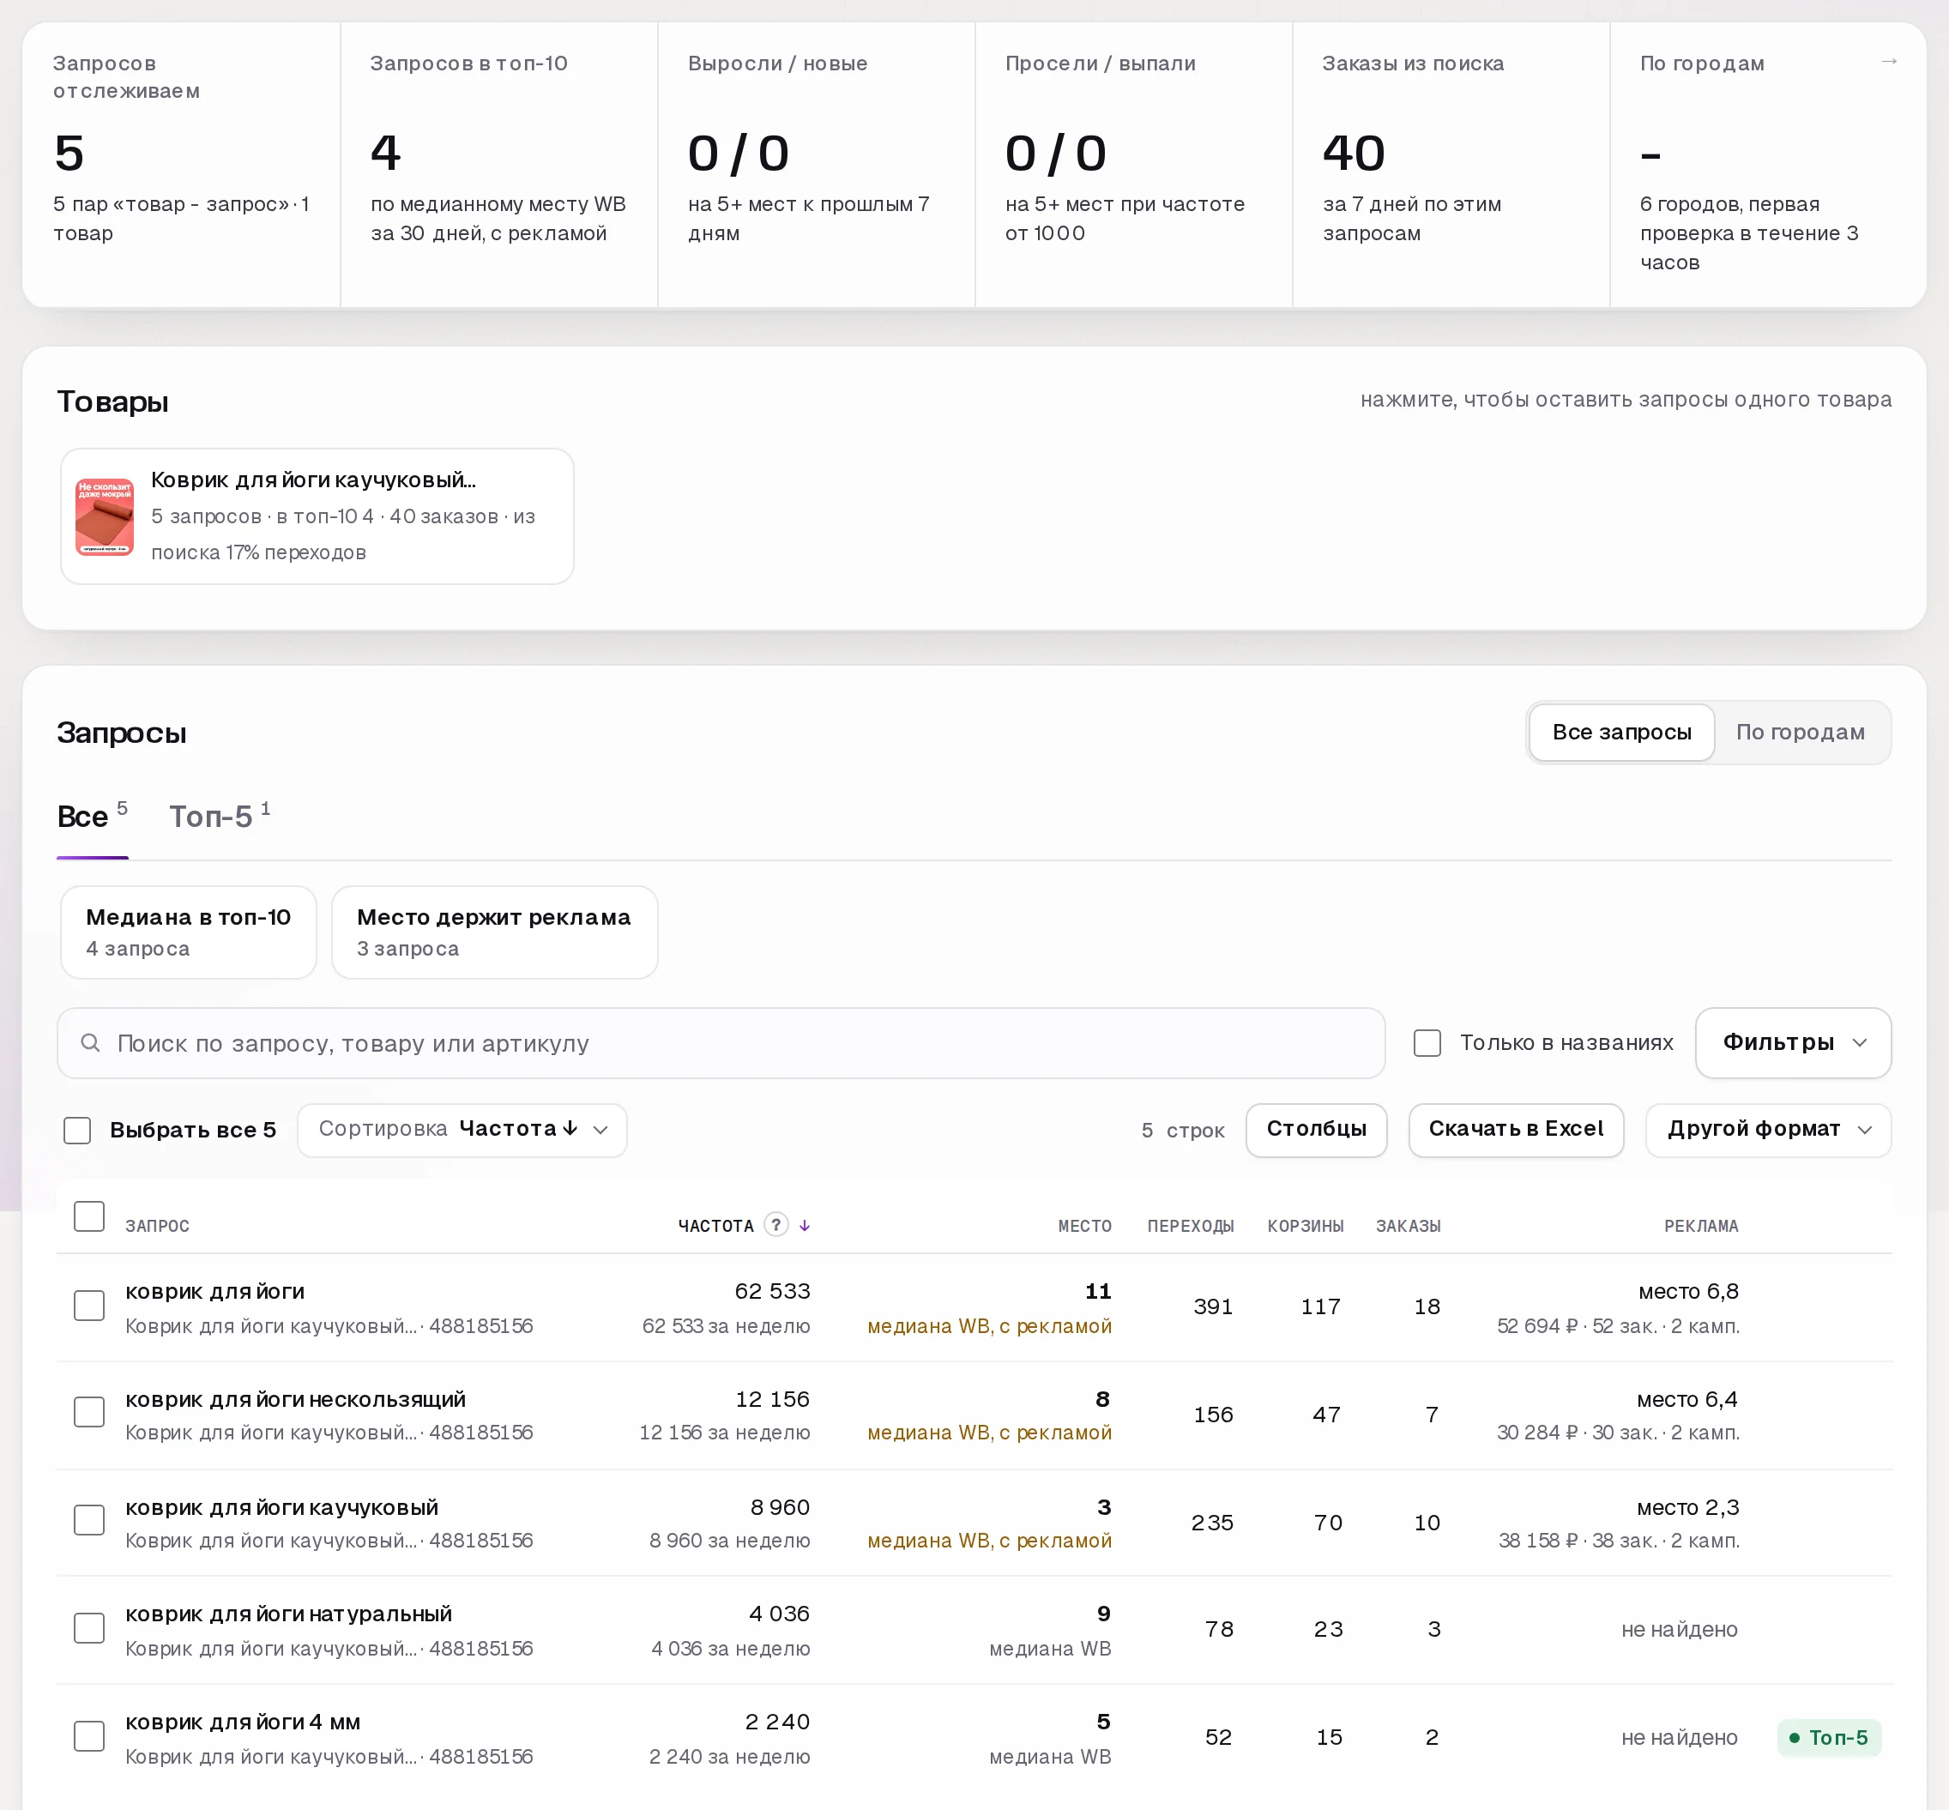The width and height of the screenshot is (1949, 1810).
Task: Click the КОРЗИНЫ column header
Action: coord(1305,1225)
